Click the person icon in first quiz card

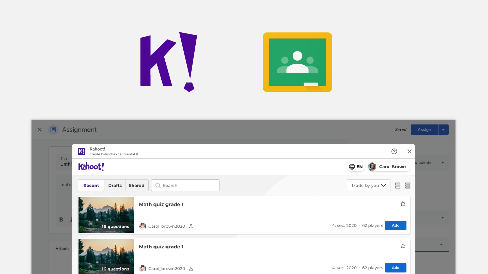click(191, 226)
